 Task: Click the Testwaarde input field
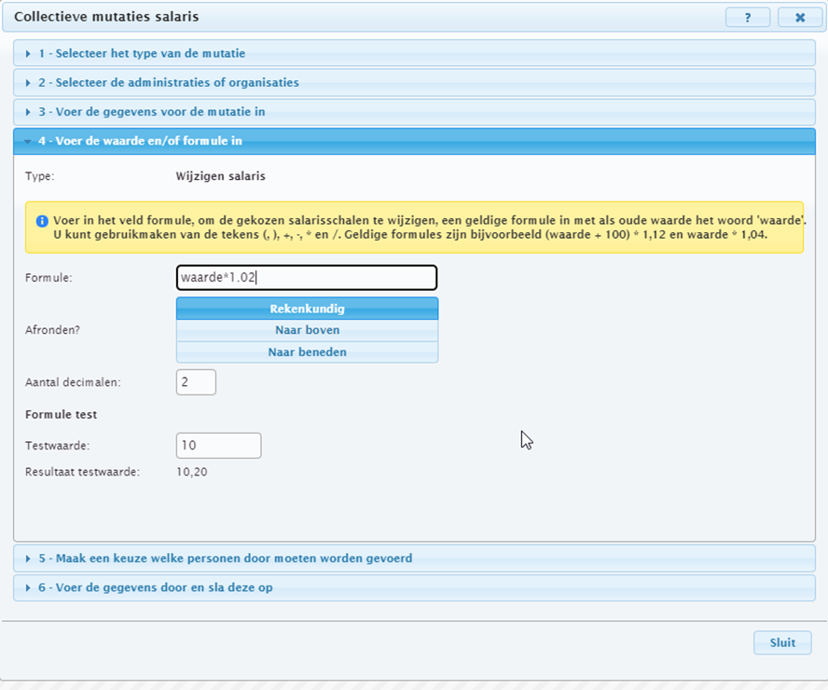pyautogui.click(x=218, y=446)
